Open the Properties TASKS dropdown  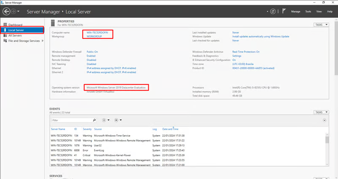(x=321, y=25)
